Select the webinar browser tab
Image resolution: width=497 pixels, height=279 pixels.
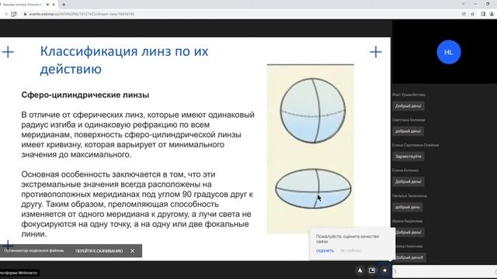coord(23,5)
